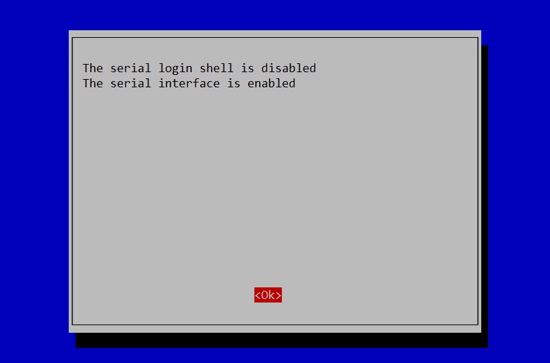The width and height of the screenshot is (550, 363).
Task: Confirm the message with the Ok button
Action: 268,295
